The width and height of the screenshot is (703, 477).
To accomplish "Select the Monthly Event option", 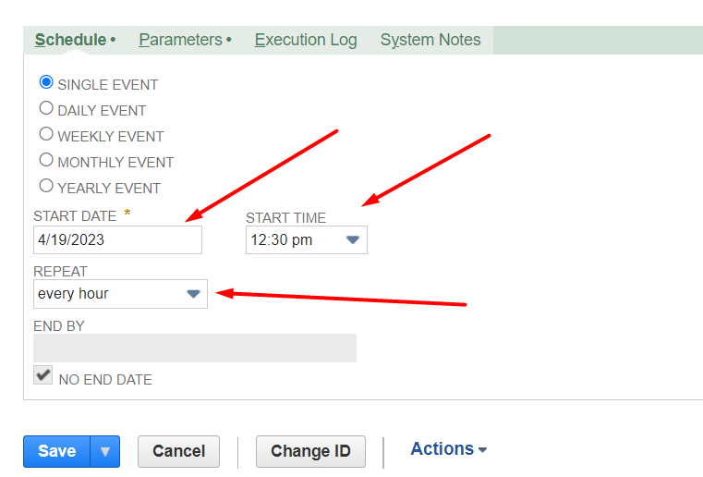I will 46,160.
